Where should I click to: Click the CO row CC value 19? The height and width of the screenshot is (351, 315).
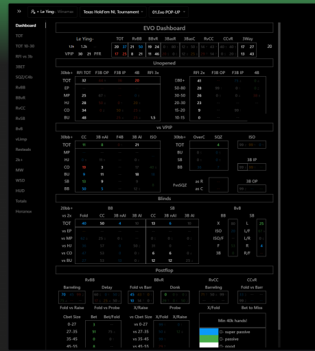[x=84, y=167]
